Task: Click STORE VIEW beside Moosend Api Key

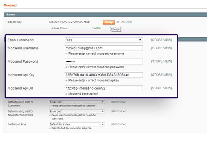Action: [161, 74]
